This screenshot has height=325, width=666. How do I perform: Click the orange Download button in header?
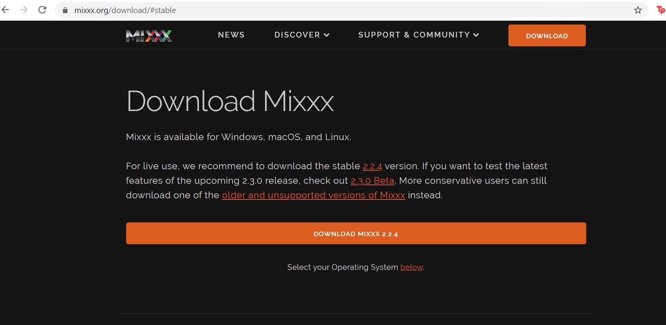click(547, 36)
